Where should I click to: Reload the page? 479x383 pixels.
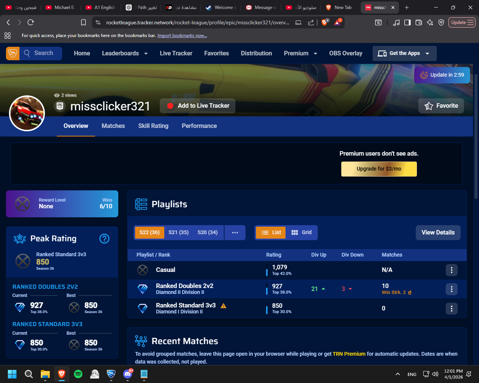tap(31, 22)
